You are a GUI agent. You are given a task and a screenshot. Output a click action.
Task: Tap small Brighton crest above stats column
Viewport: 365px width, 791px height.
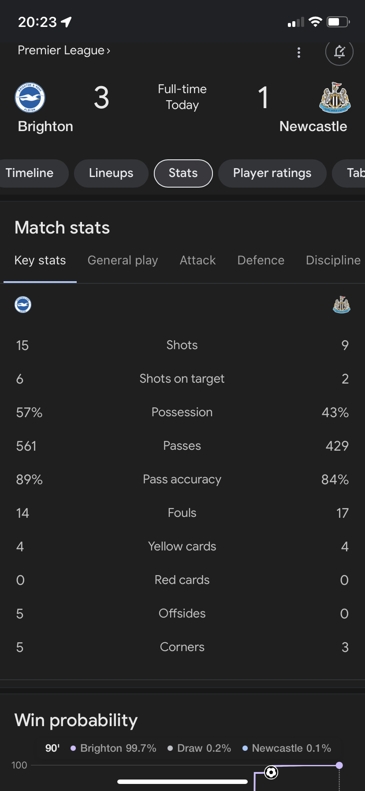23,305
